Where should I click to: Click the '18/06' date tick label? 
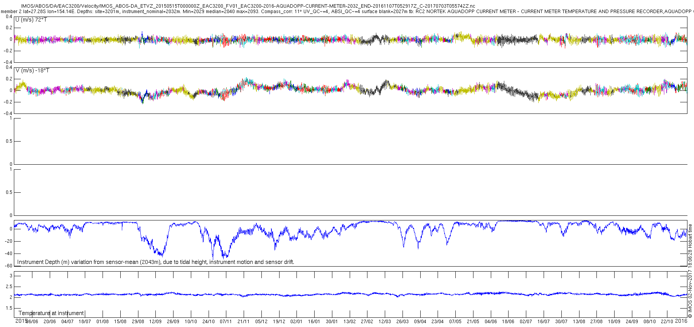[x=508, y=322]
